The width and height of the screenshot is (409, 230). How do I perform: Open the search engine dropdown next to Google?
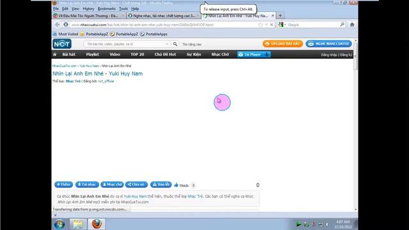(285, 25)
